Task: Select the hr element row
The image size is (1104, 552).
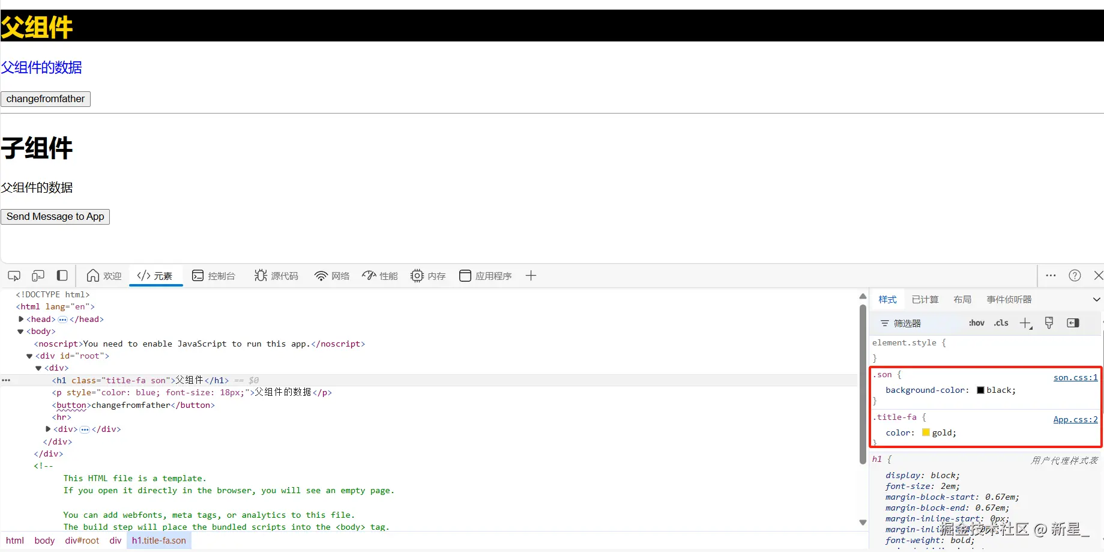Action: [x=428, y=417]
